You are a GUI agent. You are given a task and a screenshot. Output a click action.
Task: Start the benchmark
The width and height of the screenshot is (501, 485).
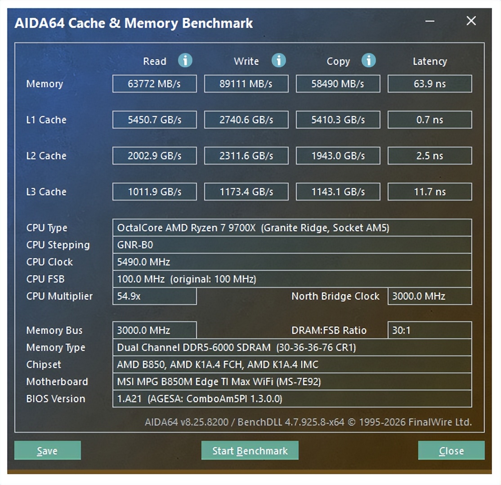pyautogui.click(x=250, y=450)
